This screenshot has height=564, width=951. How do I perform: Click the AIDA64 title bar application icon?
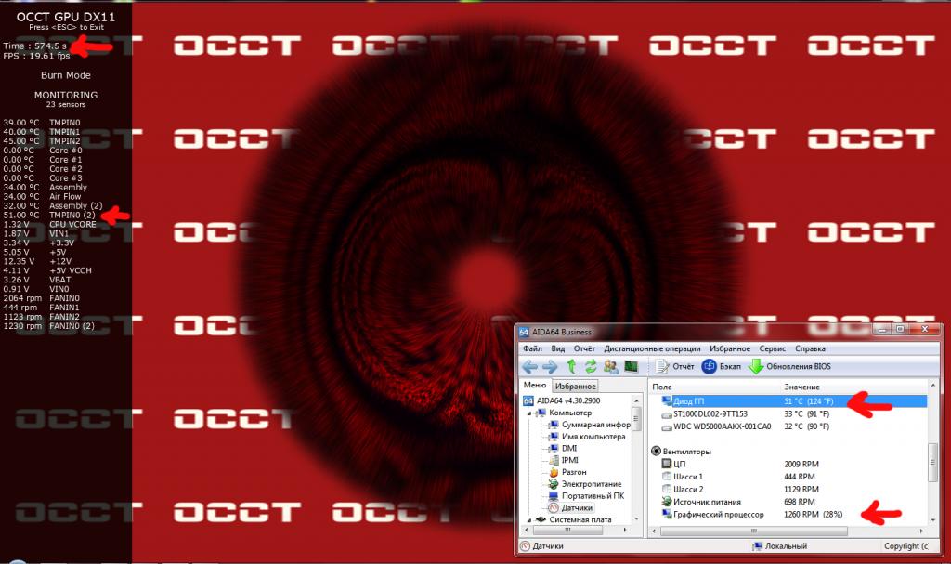(524, 332)
